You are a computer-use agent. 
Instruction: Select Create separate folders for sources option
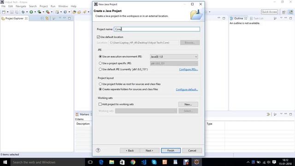(100, 89)
